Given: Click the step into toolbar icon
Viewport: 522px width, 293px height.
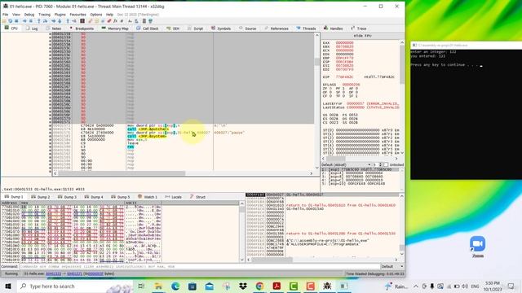Looking at the screenshot, I should coord(38,21).
